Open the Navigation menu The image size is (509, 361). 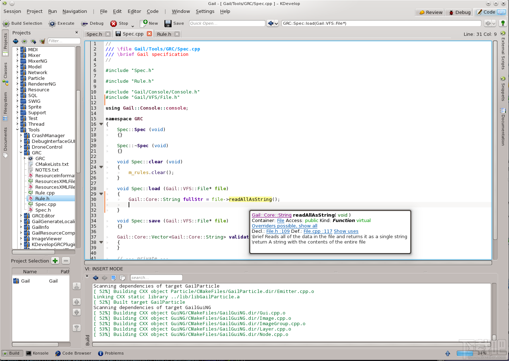[75, 11]
